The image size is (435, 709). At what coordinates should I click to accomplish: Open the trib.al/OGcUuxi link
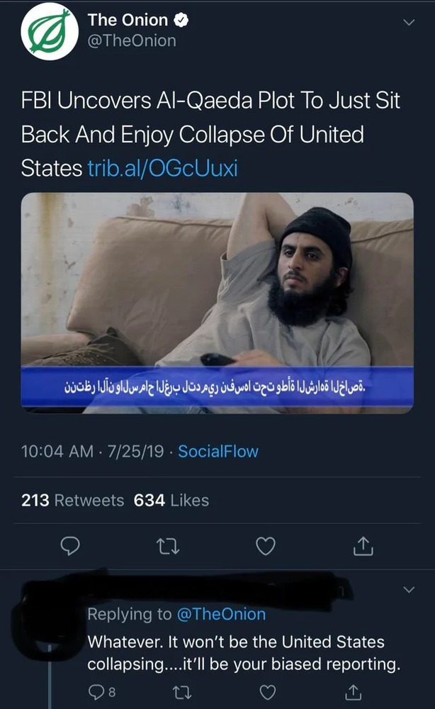[x=163, y=169]
